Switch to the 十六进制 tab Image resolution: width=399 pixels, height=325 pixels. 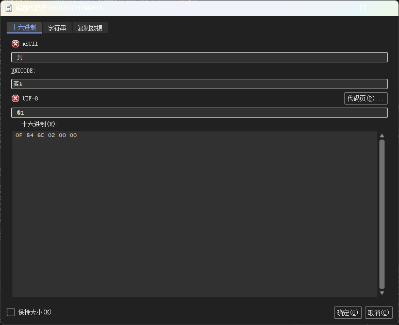[24, 28]
